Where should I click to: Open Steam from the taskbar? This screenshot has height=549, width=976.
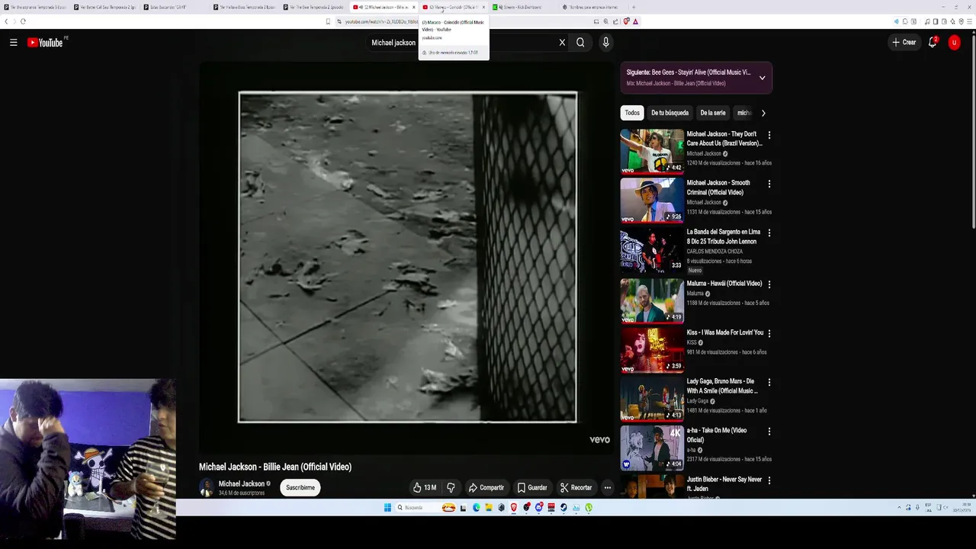(x=563, y=508)
